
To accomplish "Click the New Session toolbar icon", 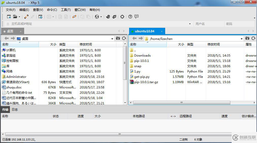I will point(9,17).
